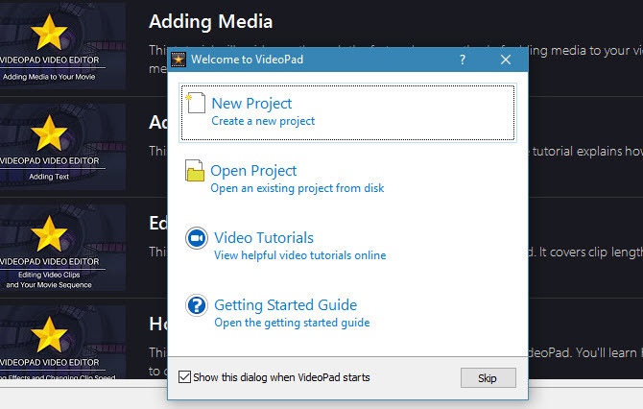Open the Video Tutorials heading link
643x409 pixels.
pyautogui.click(x=264, y=238)
